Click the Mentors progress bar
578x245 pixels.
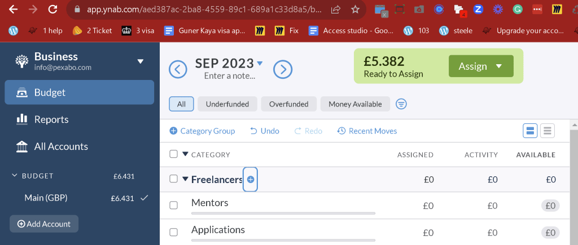[283, 213]
